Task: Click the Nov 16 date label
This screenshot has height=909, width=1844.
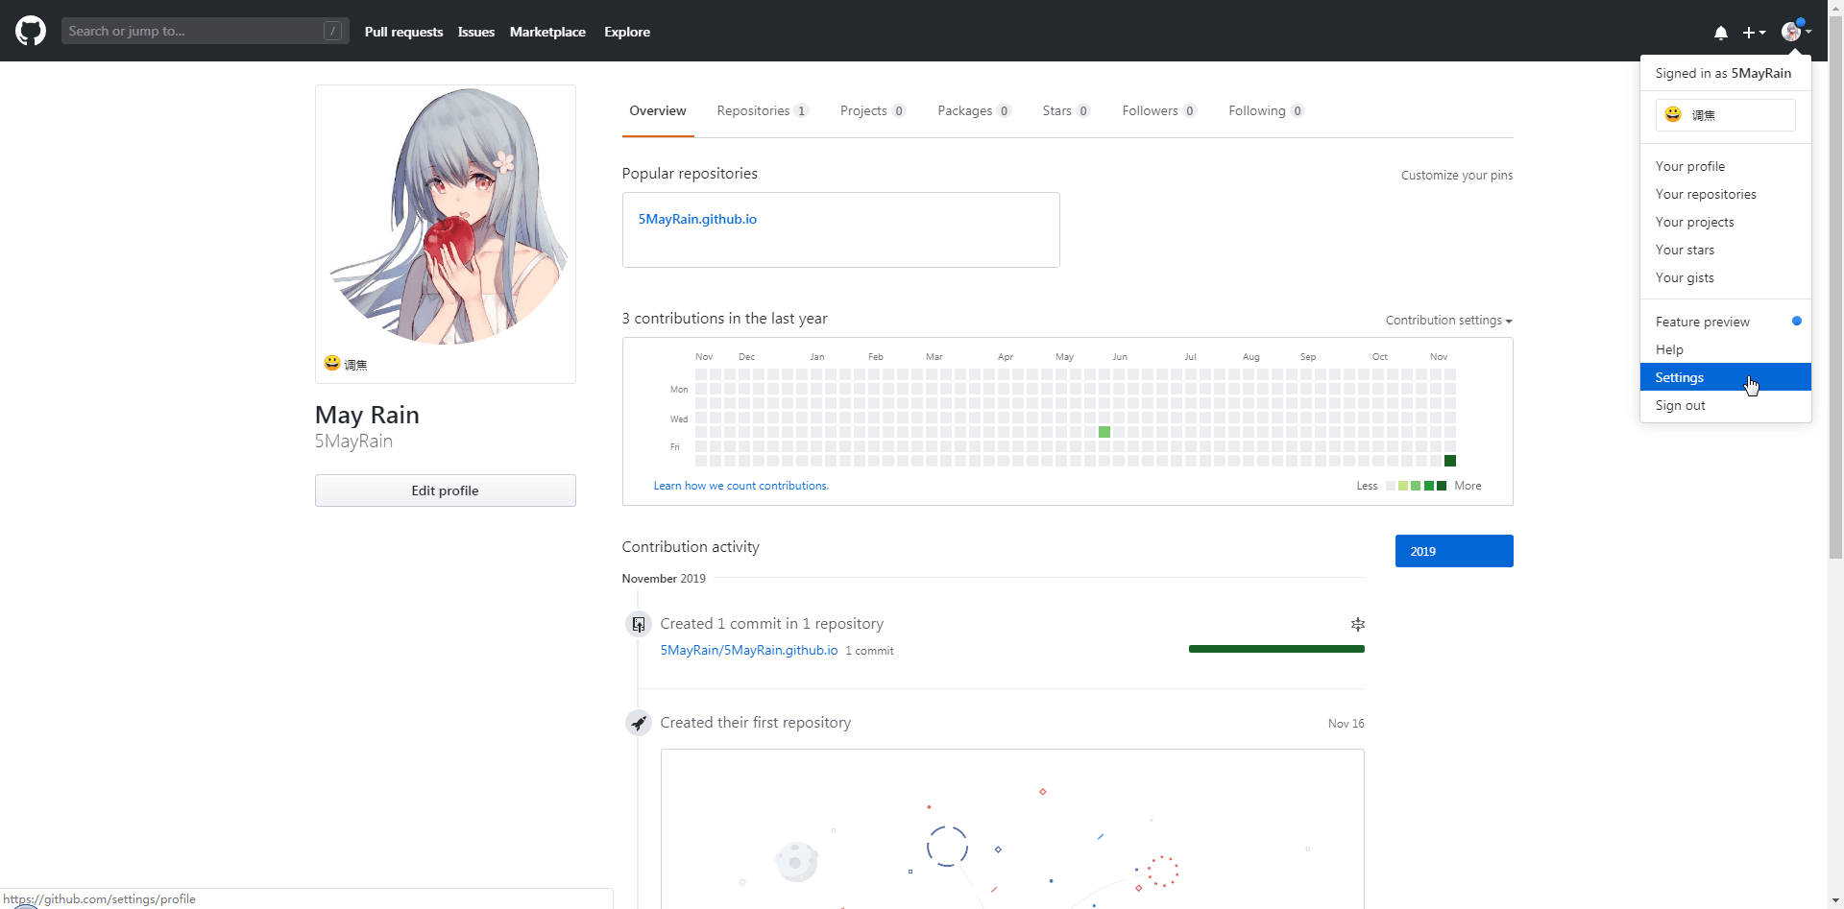Action: [x=1346, y=724]
